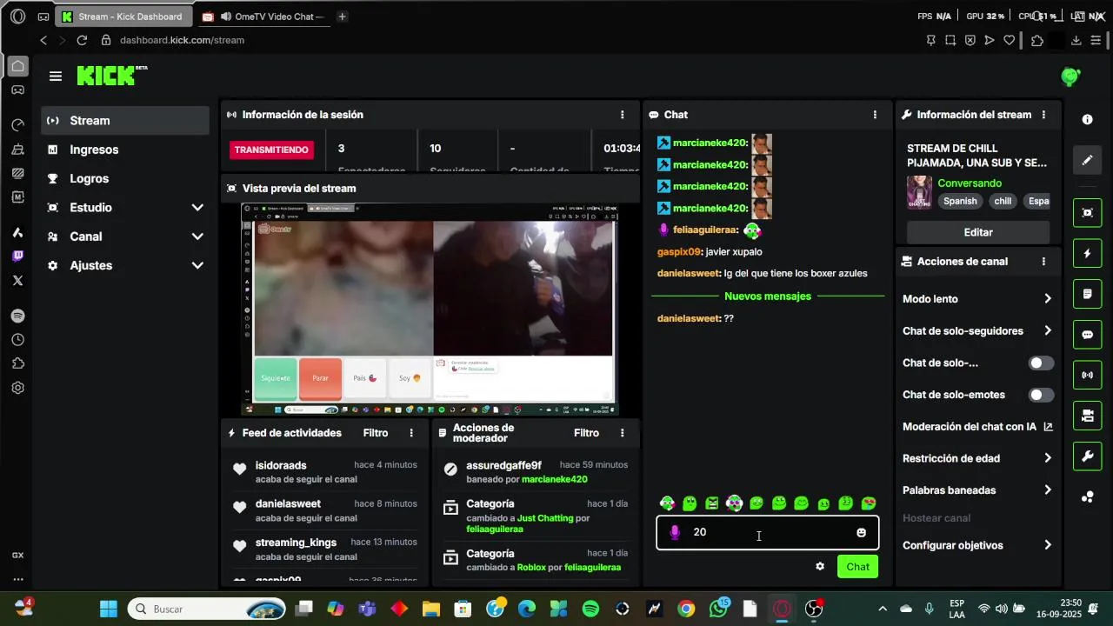
Task: Click assuredgaffe9f in moderator actions
Action: pyautogui.click(x=503, y=465)
